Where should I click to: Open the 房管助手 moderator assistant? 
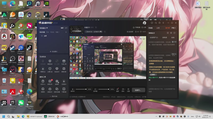(50, 90)
